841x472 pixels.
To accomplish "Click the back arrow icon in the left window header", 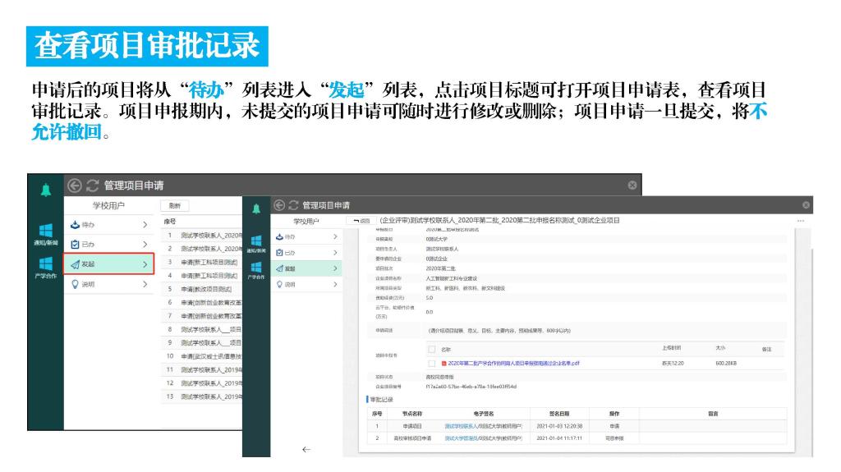I will [75, 186].
